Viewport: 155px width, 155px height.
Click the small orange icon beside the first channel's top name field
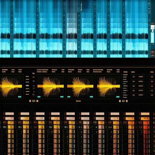[x=4, y=114]
